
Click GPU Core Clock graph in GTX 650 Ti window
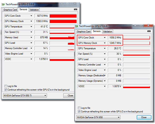(x=63, y=16)
